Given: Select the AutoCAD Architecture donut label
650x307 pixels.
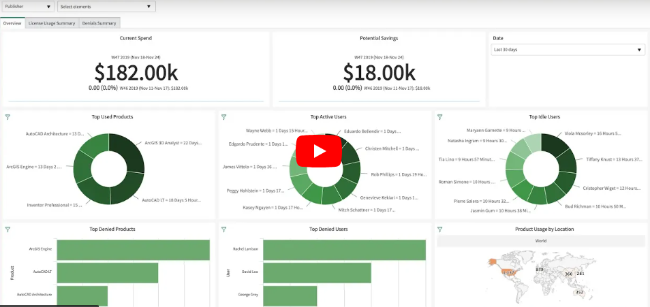Looking at the screenshot, I should click(55, 134).
